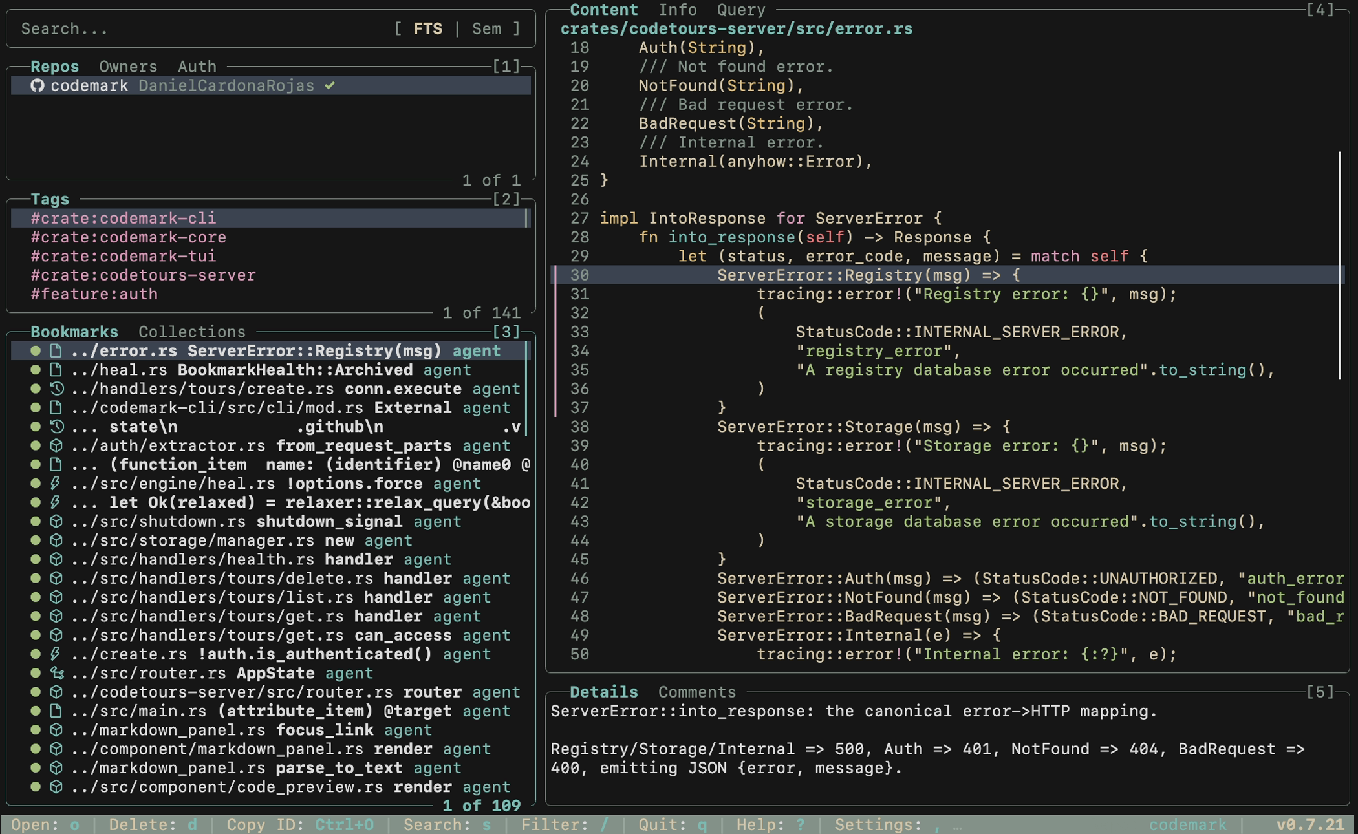Open the Auth tab in the repos panel
This screenshot has width=1358, height=834.
197,67
